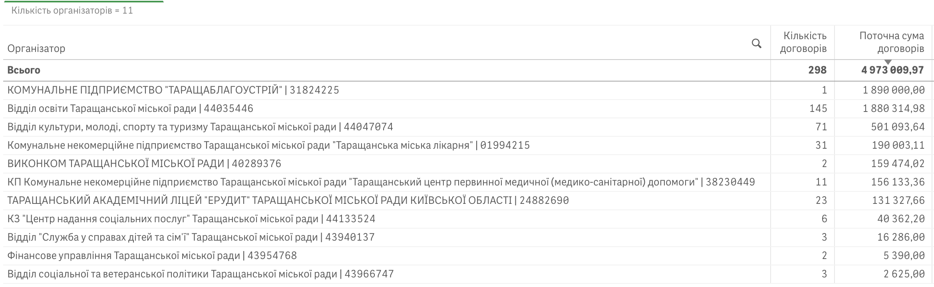Click the Організатор column header label
Screen dimensions: 934x287
pyautogui.click(x=36, y=48)
